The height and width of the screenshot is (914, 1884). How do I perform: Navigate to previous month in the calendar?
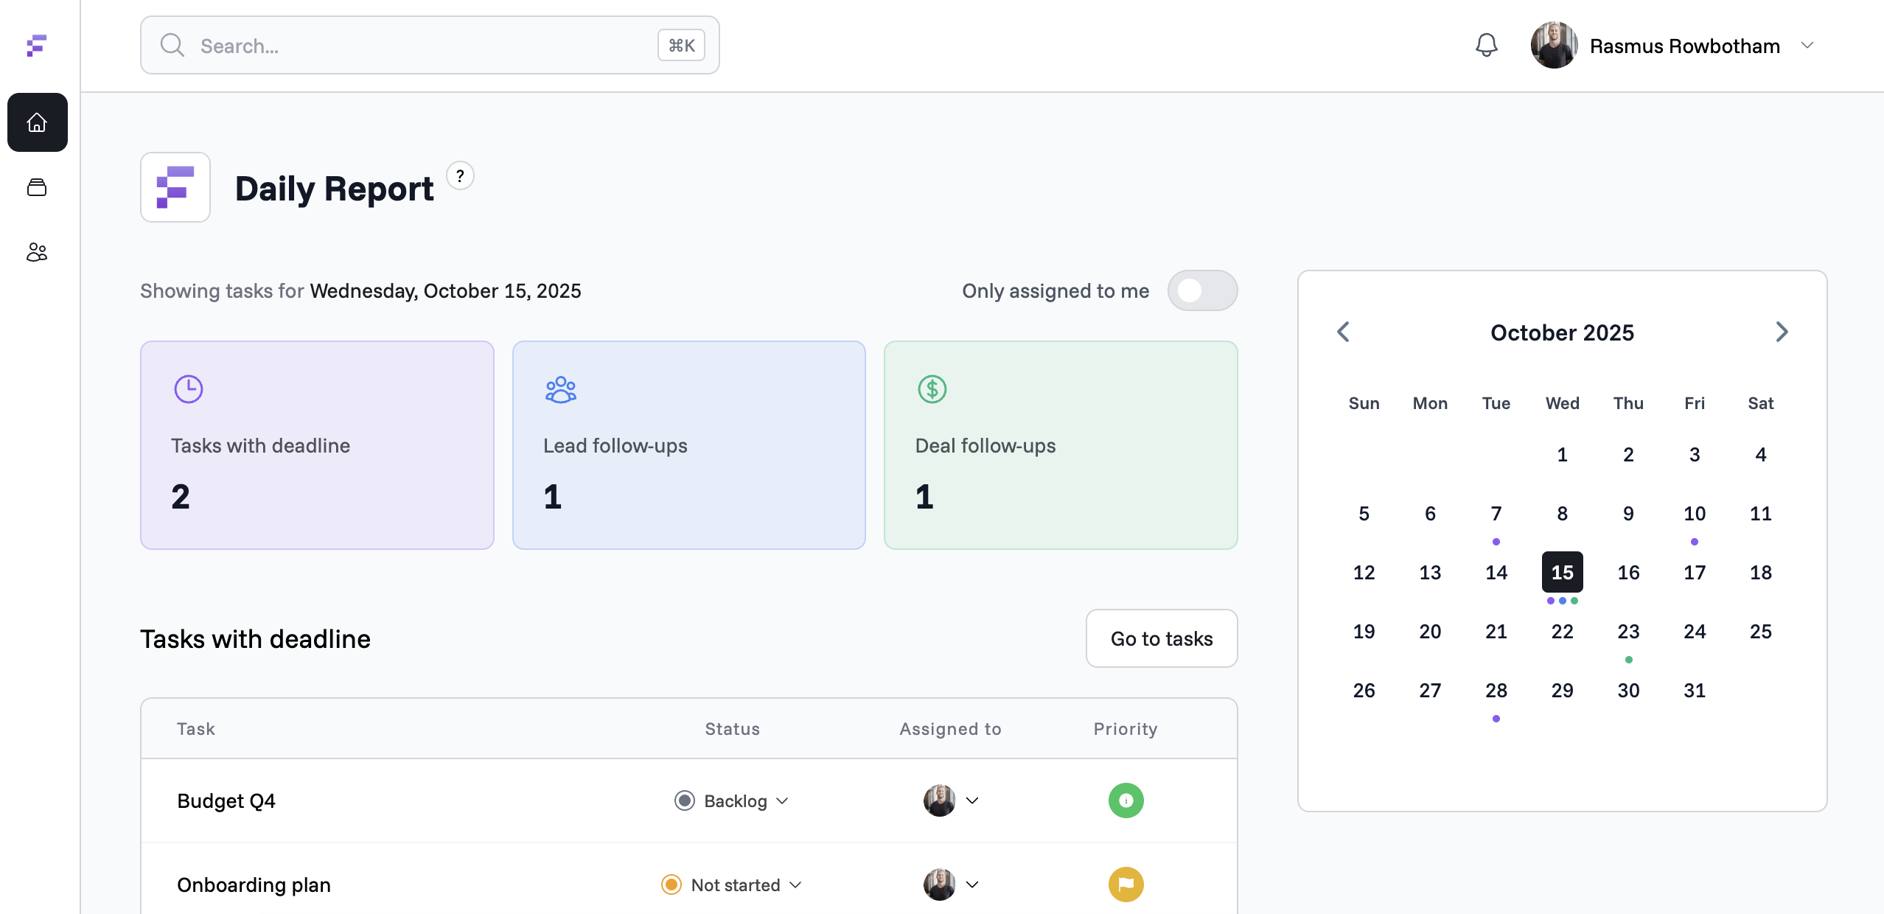(x=1344, y=332)
